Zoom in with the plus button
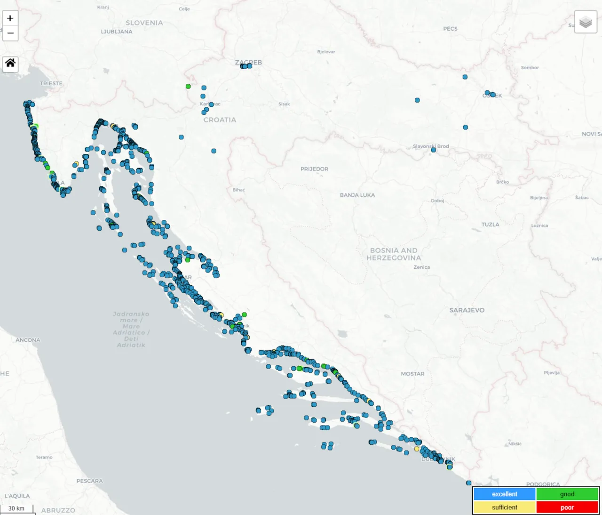This screenshot has height=515, width=602. (x=10, y=18)
